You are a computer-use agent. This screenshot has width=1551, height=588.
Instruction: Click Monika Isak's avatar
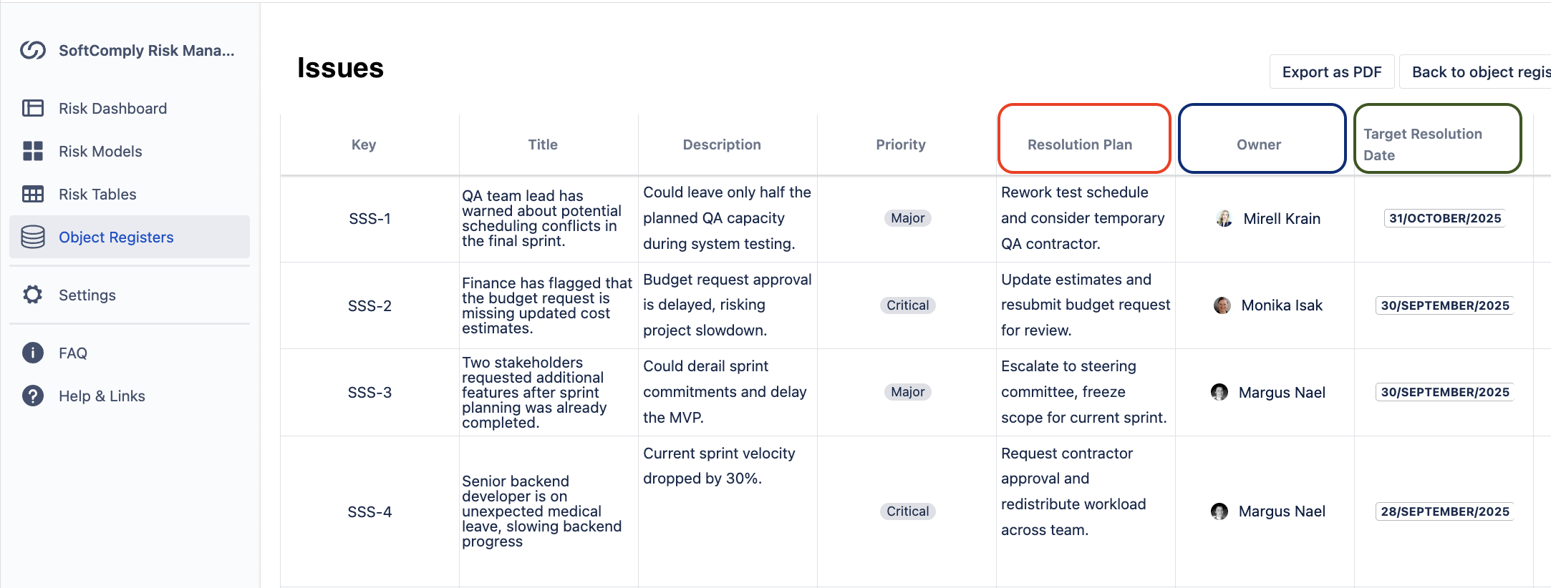pyautogui.click(x=1222, y=305)
